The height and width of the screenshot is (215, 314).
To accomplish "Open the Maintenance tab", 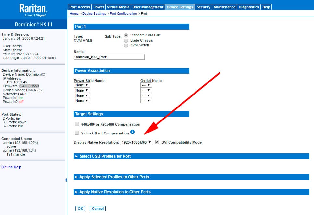I will tap(224, 7).
